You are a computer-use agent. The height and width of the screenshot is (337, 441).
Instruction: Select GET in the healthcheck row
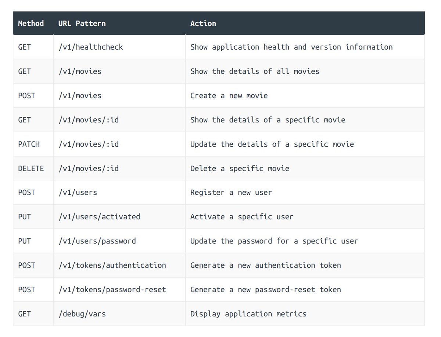[24, 47]
